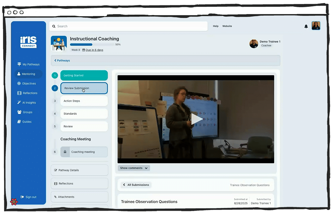Screen dimensions: 332x216
Task: Open the locked Coaching meeting step
Action: tap(84, 152)
